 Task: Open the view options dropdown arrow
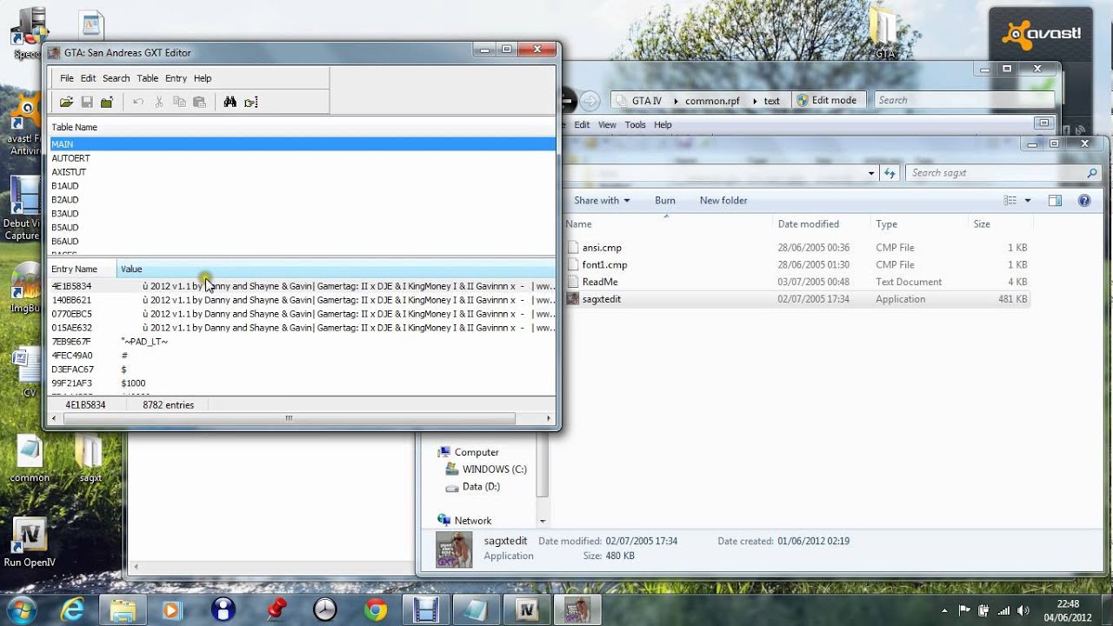point(1028,200)
